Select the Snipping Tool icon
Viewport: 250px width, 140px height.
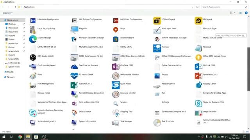(x=116, y=113)
